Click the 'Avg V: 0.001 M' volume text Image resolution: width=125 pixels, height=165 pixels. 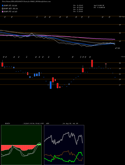(x=99, y=5)
